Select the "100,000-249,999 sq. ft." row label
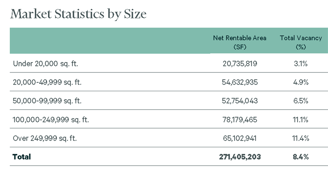 pyautogui.click(x=51, y=119)
